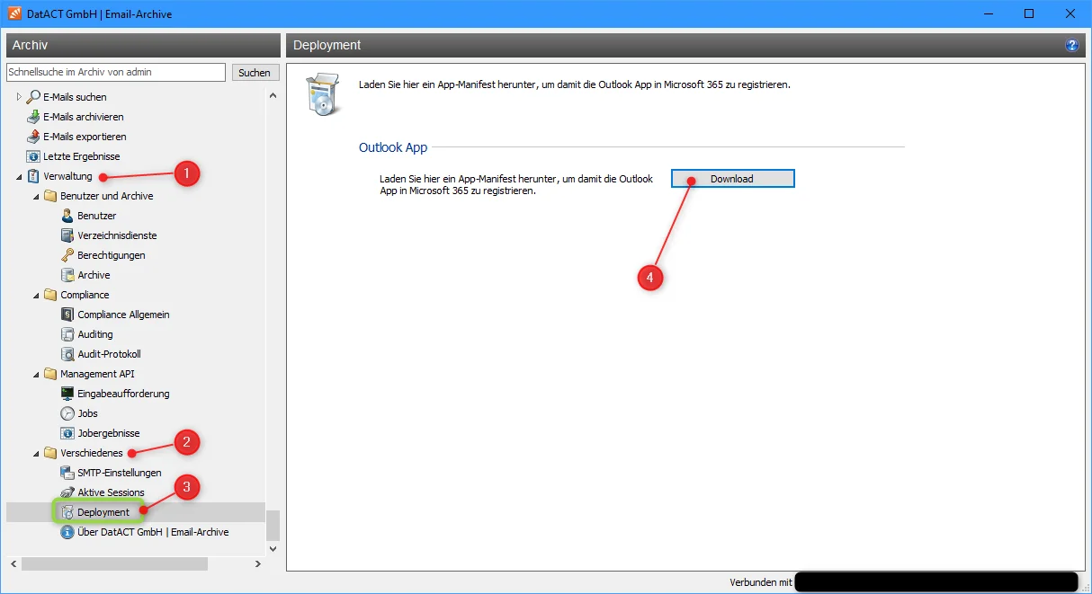Click the Eingabeaufforderung console icon
This screenshot has height=594, width=1092.
[67, 394]
